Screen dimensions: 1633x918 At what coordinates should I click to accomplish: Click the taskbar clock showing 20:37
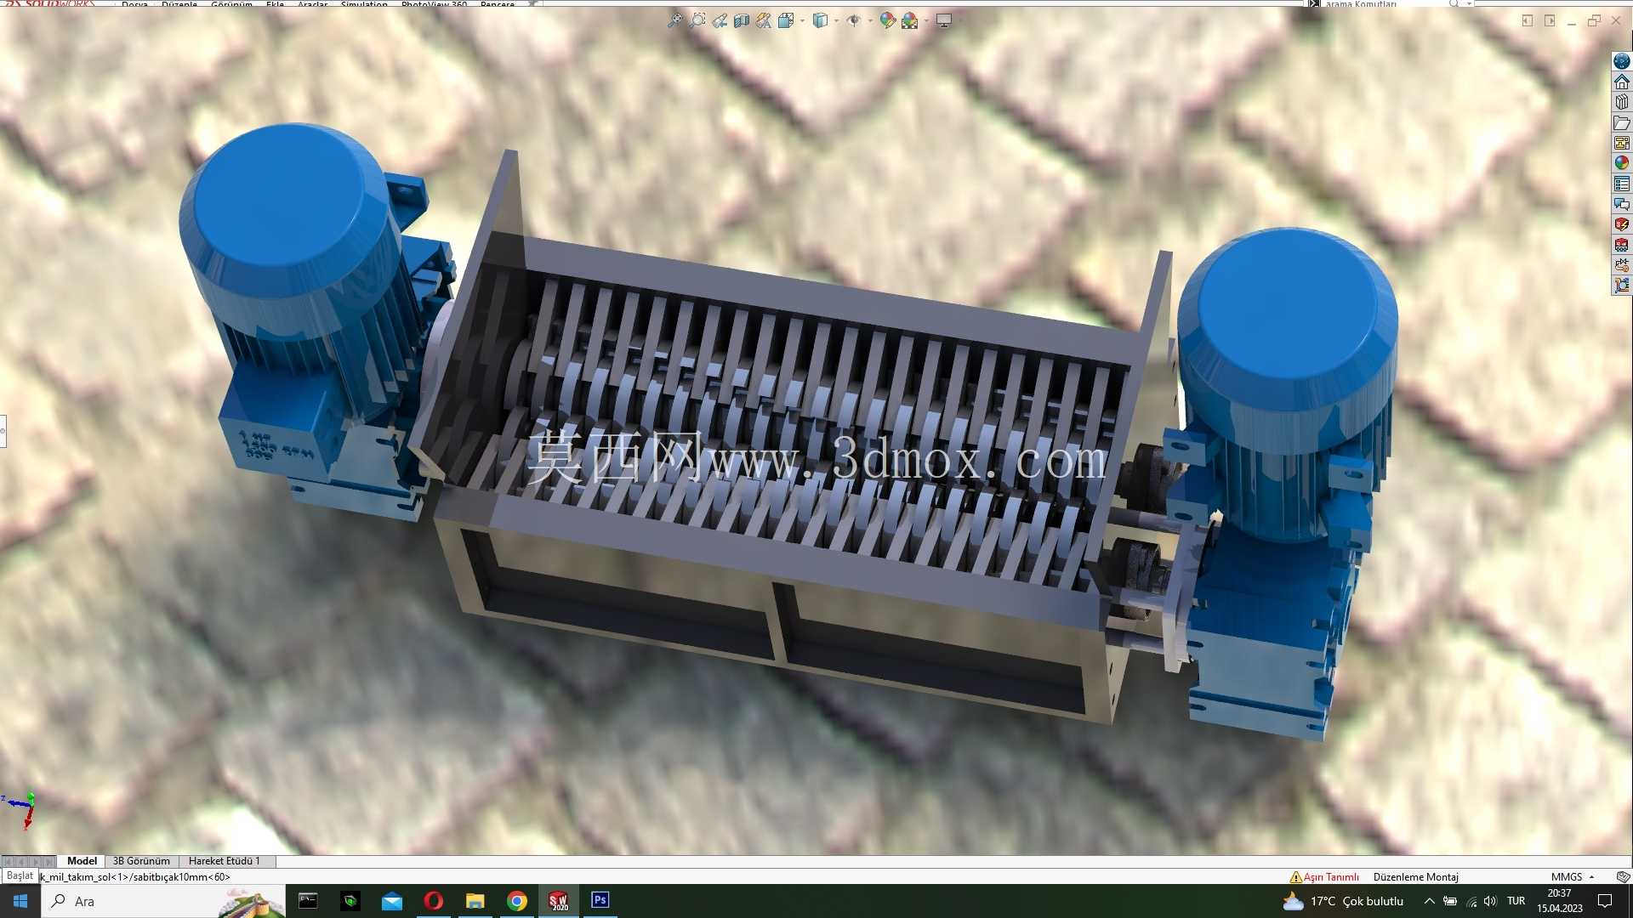pos(1559,901)
